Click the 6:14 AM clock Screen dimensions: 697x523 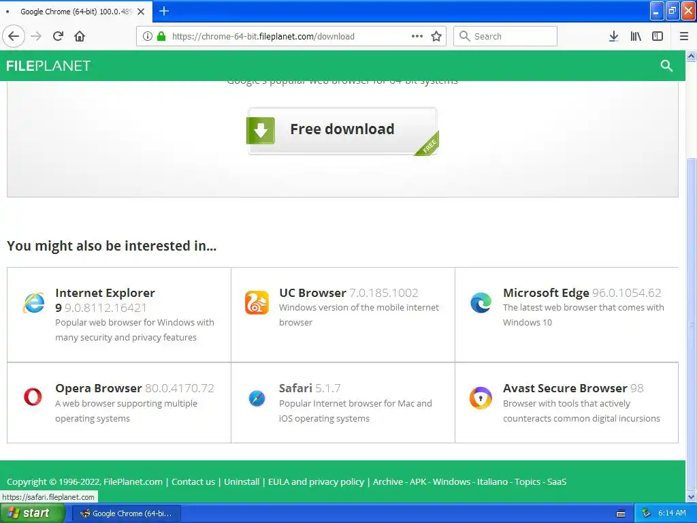pyautogui.click(x=672, y=513)
